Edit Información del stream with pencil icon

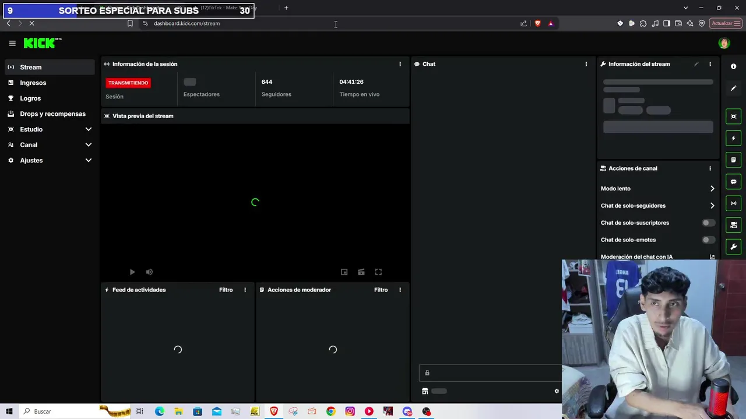click(x=696, y=64)
